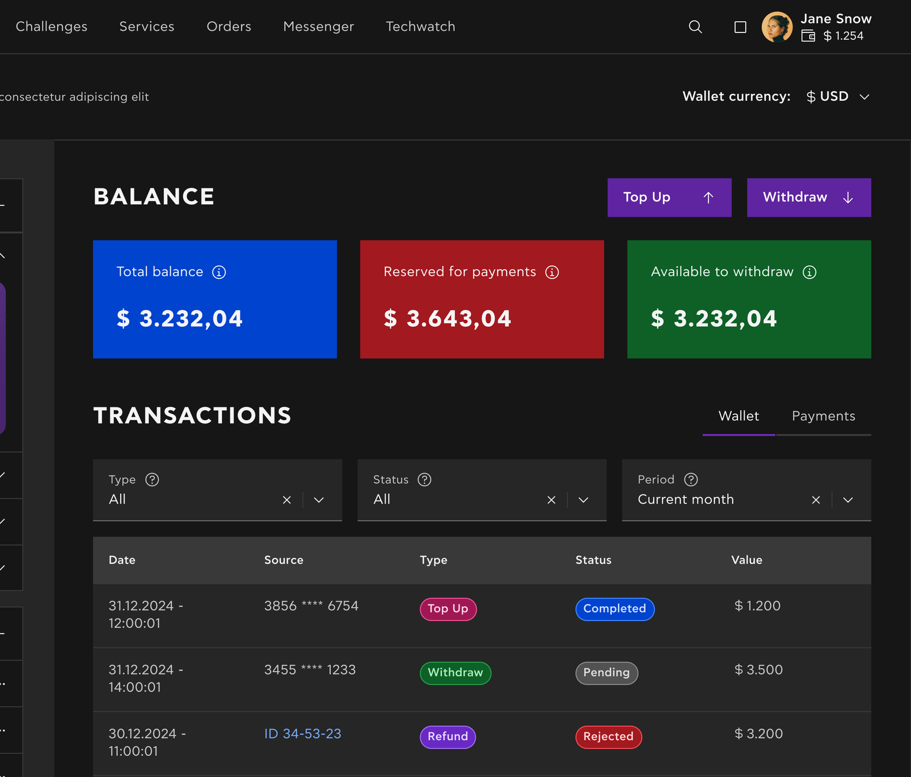Open the Techwatch menu item

pos(420,27)
